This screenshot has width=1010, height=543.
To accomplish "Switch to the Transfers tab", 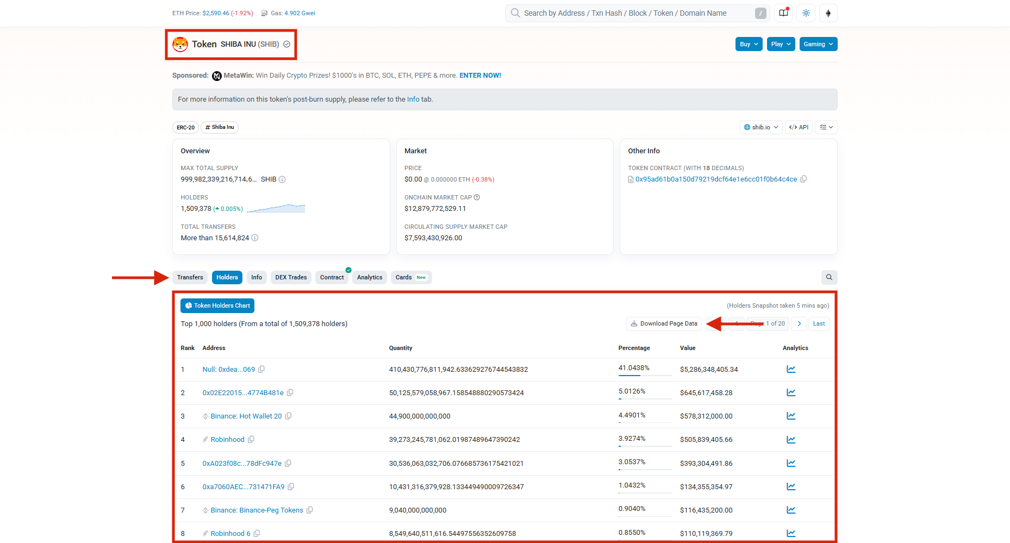I will click(190, 277).
